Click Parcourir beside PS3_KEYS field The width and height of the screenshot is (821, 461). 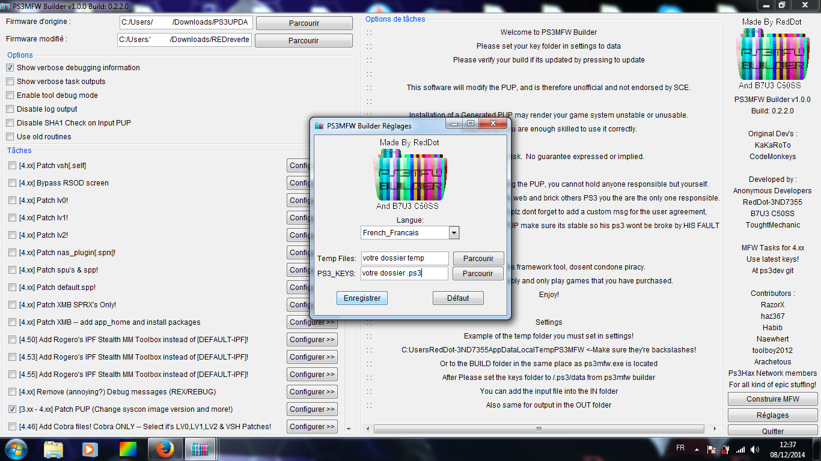(x=478, y=274)
